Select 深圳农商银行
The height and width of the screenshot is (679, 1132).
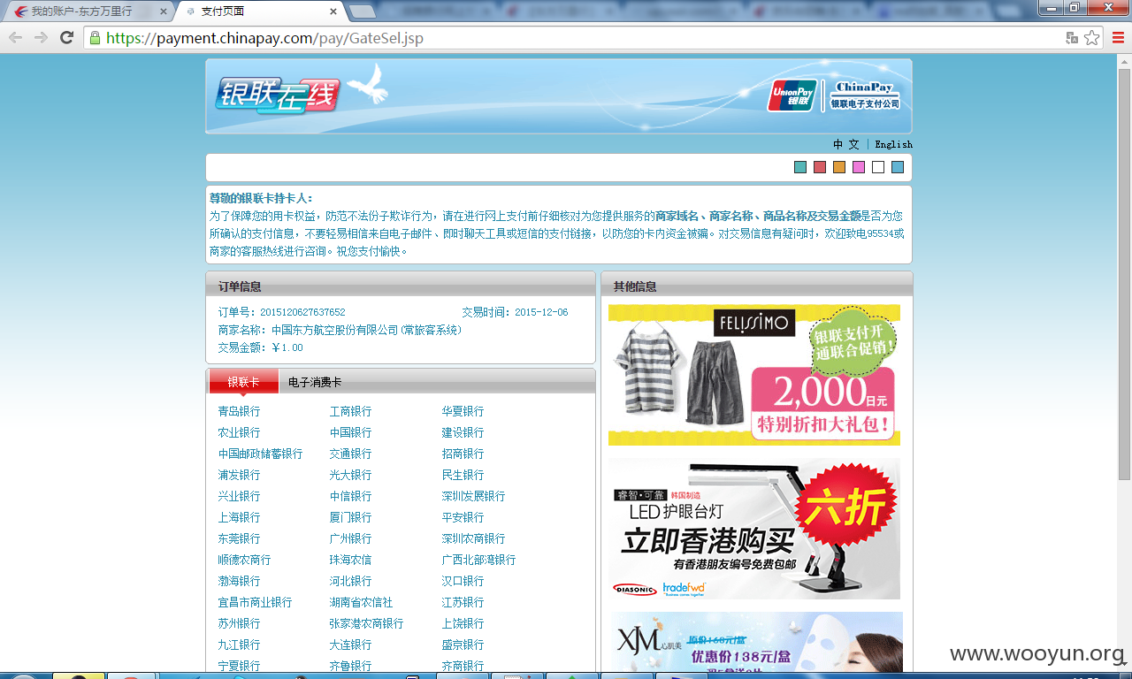[x=473, y=538]
